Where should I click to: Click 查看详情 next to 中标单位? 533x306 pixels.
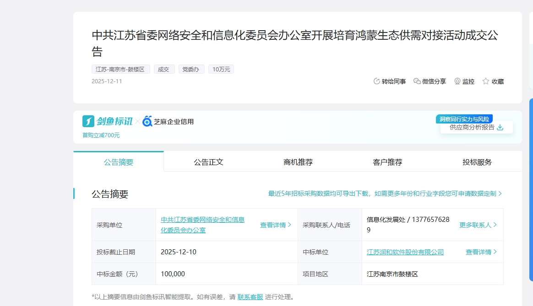(481, 252)
